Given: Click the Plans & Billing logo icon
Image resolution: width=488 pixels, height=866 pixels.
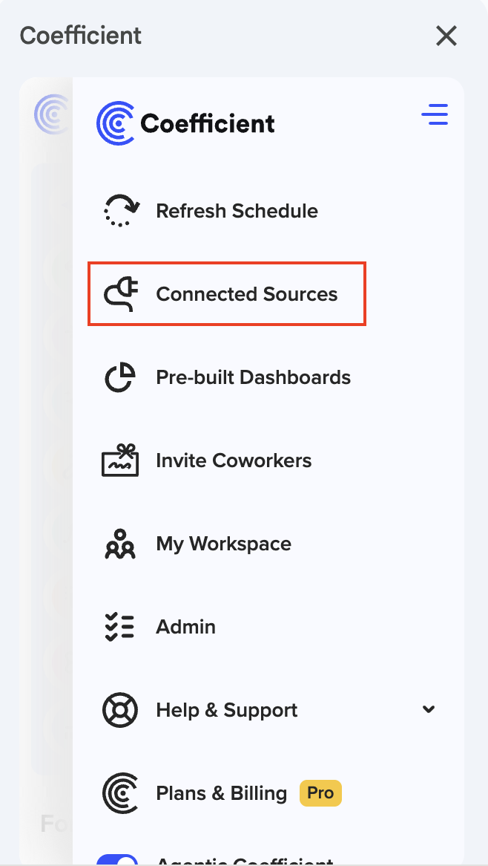Looking at the screenshot, I should pyautogui.click(x=120, y=793).
